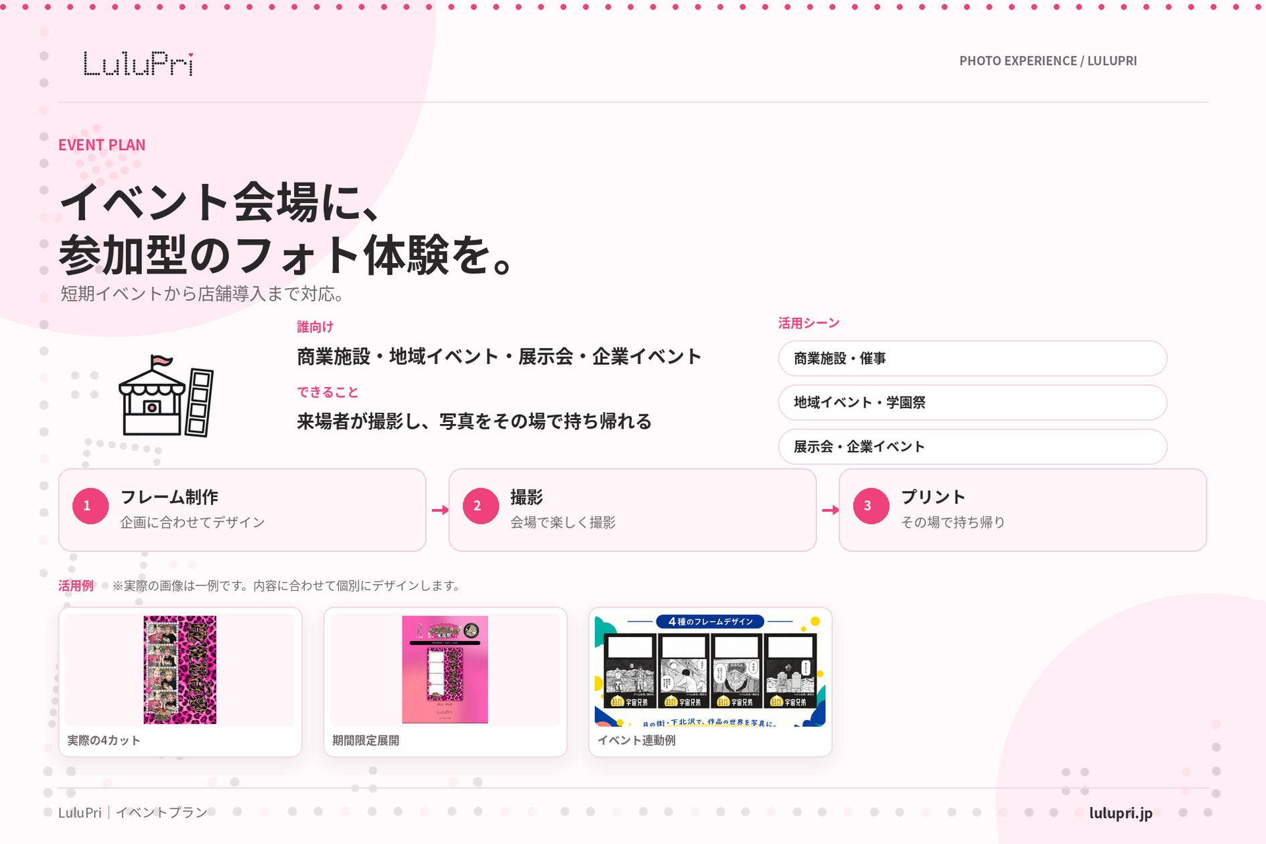
Task: Open the 期間限定展開 pink poster thumbnail
Action: point(445,670)
